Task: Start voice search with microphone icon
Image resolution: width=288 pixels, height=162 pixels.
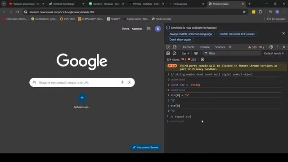Action: coord(122,82)
